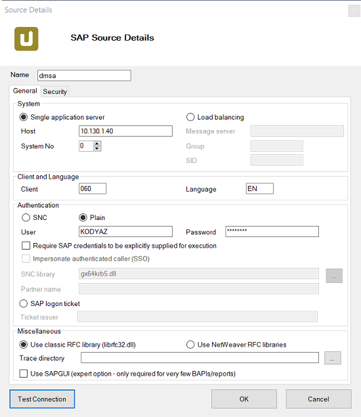Click the Miscellaneous group label
361x417 pixels.
(39, 332)
